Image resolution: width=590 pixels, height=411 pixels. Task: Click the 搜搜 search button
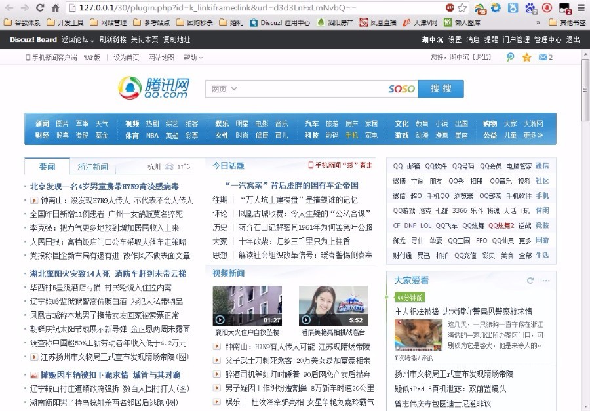coord(441,89)
